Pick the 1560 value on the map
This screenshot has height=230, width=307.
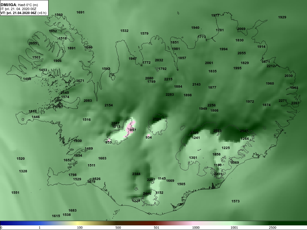coord(59,15)
